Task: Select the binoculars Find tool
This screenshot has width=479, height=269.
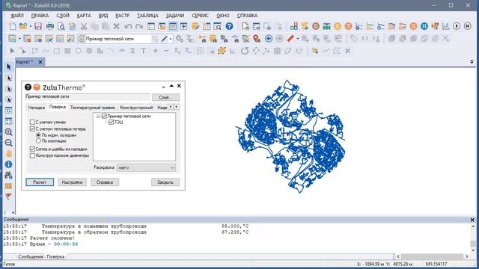Action: click(x=8, y=175)
